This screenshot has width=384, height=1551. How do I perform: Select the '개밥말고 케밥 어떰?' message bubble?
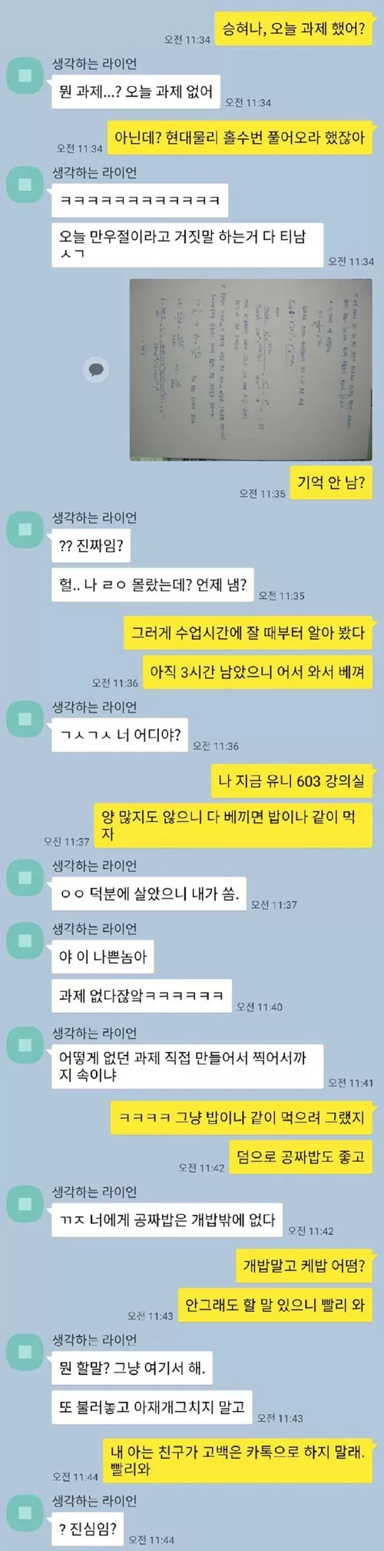click(x=305, y=1265)
